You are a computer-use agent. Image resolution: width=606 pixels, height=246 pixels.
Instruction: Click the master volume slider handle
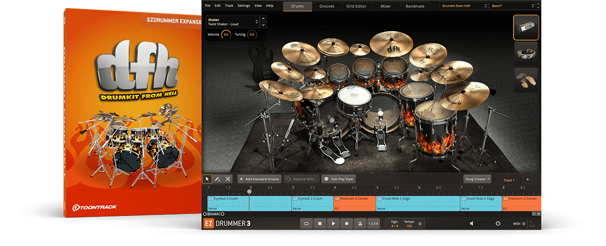498,223
